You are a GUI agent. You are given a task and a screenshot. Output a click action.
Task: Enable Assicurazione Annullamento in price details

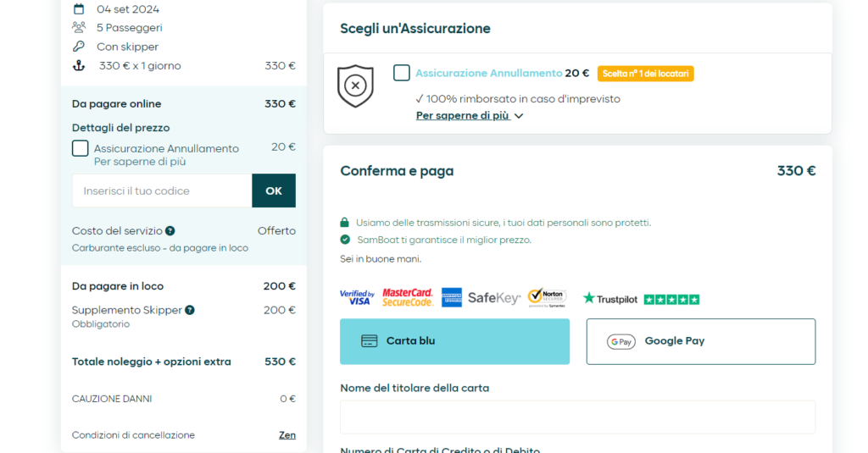coord(81,149)
